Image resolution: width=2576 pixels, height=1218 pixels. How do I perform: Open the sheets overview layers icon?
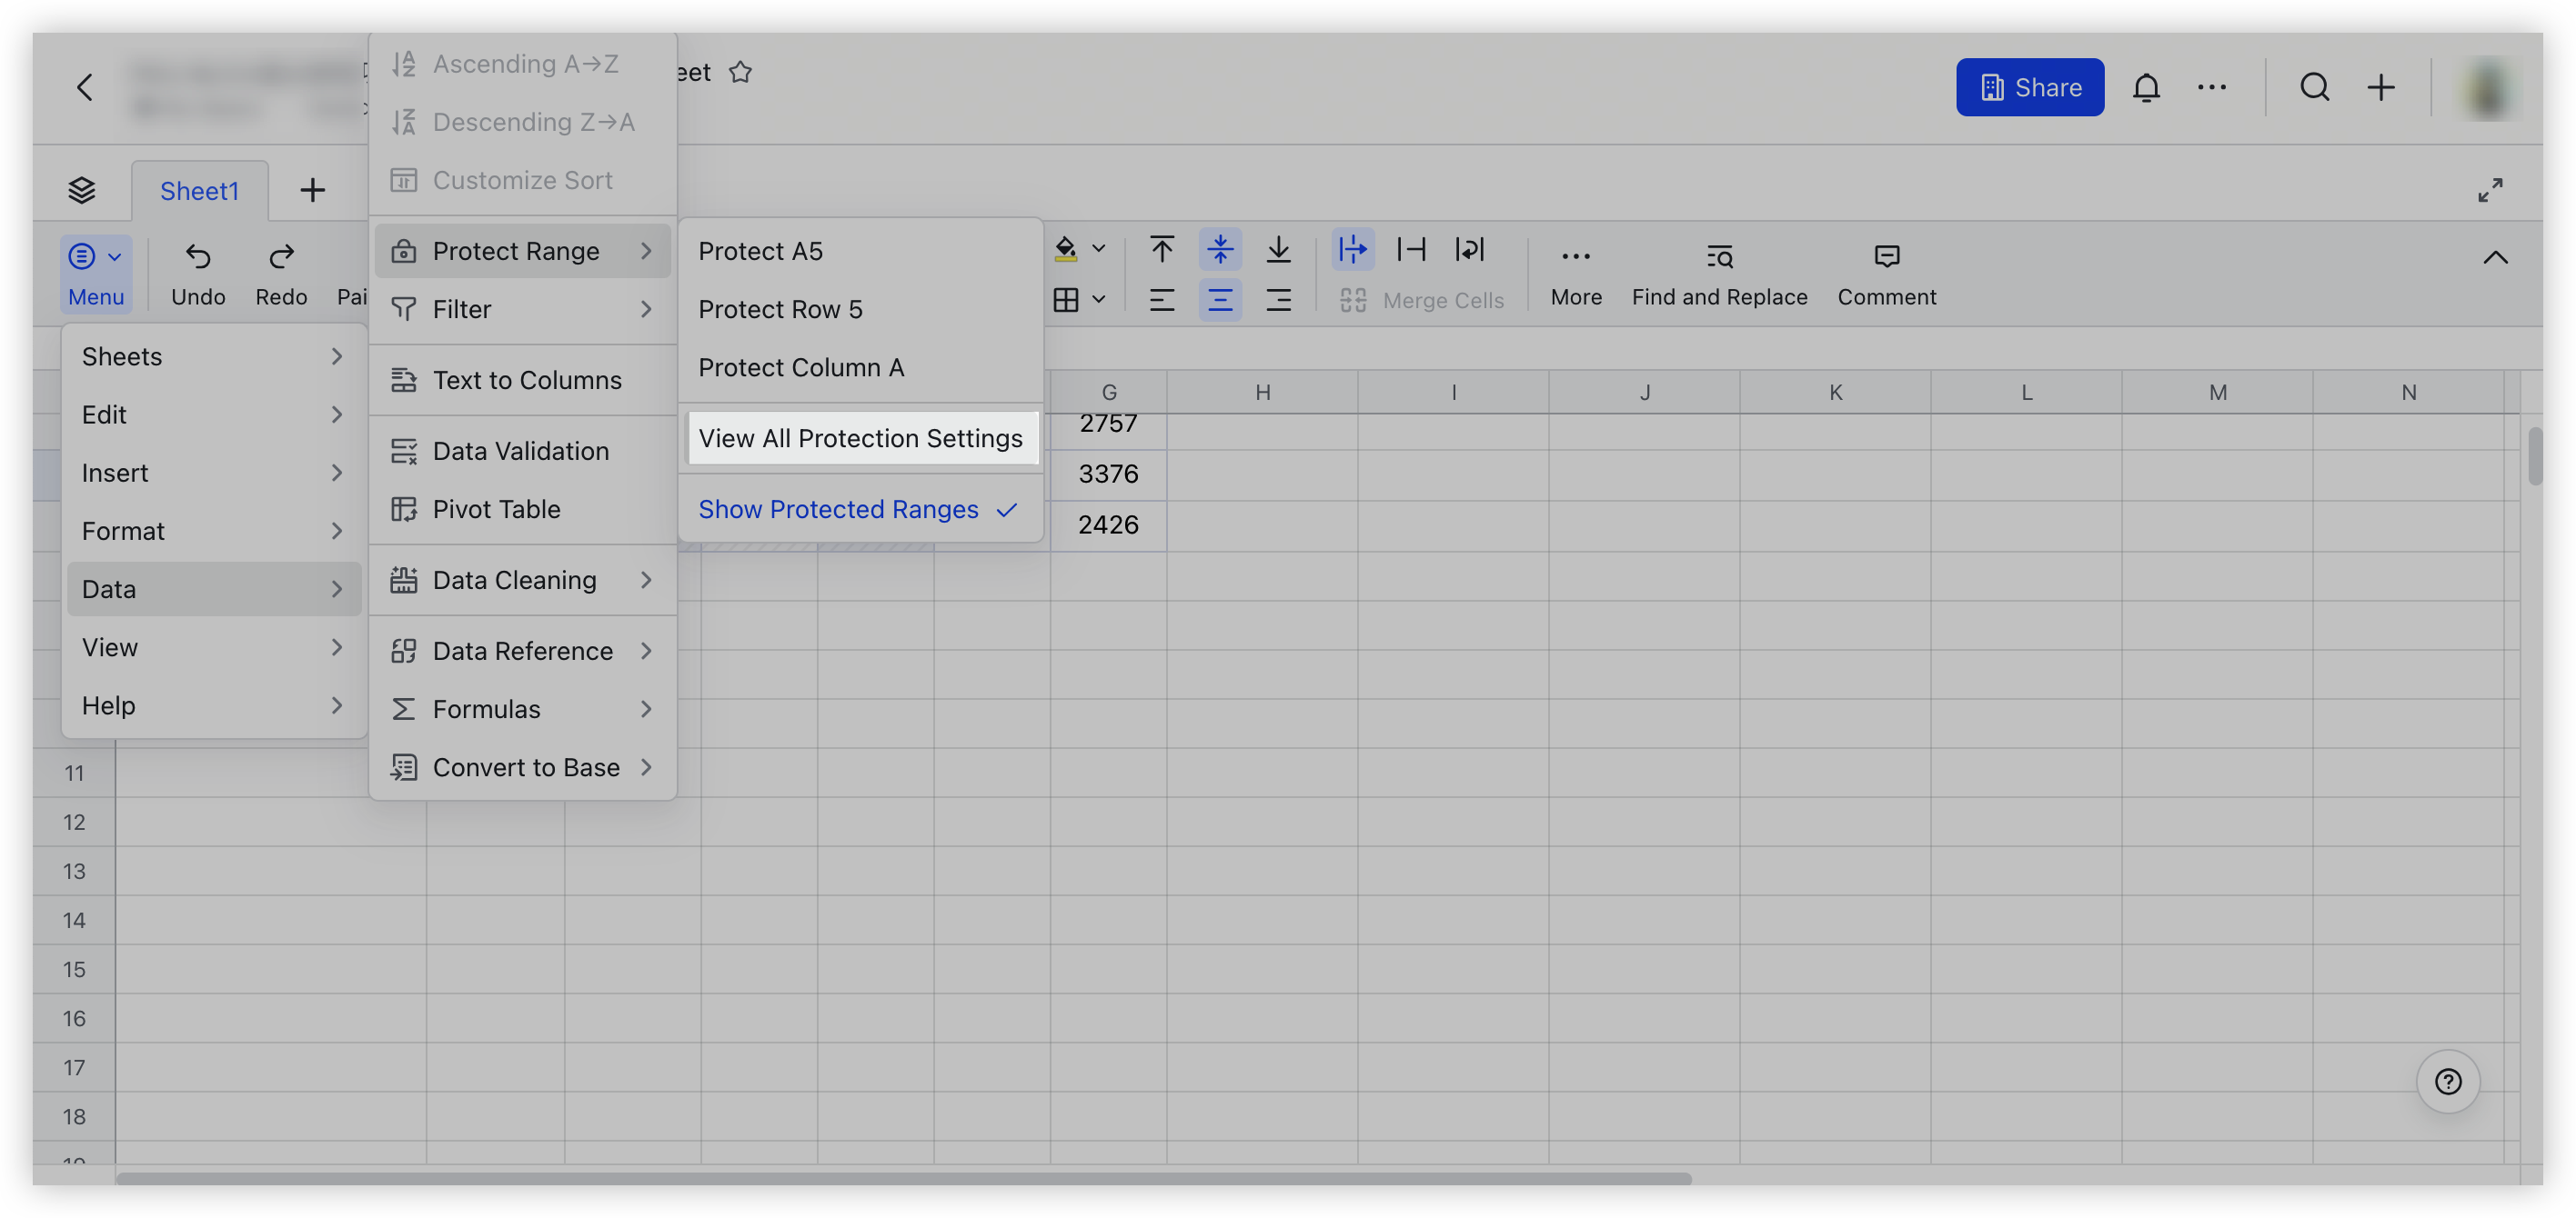coord(82,190)
